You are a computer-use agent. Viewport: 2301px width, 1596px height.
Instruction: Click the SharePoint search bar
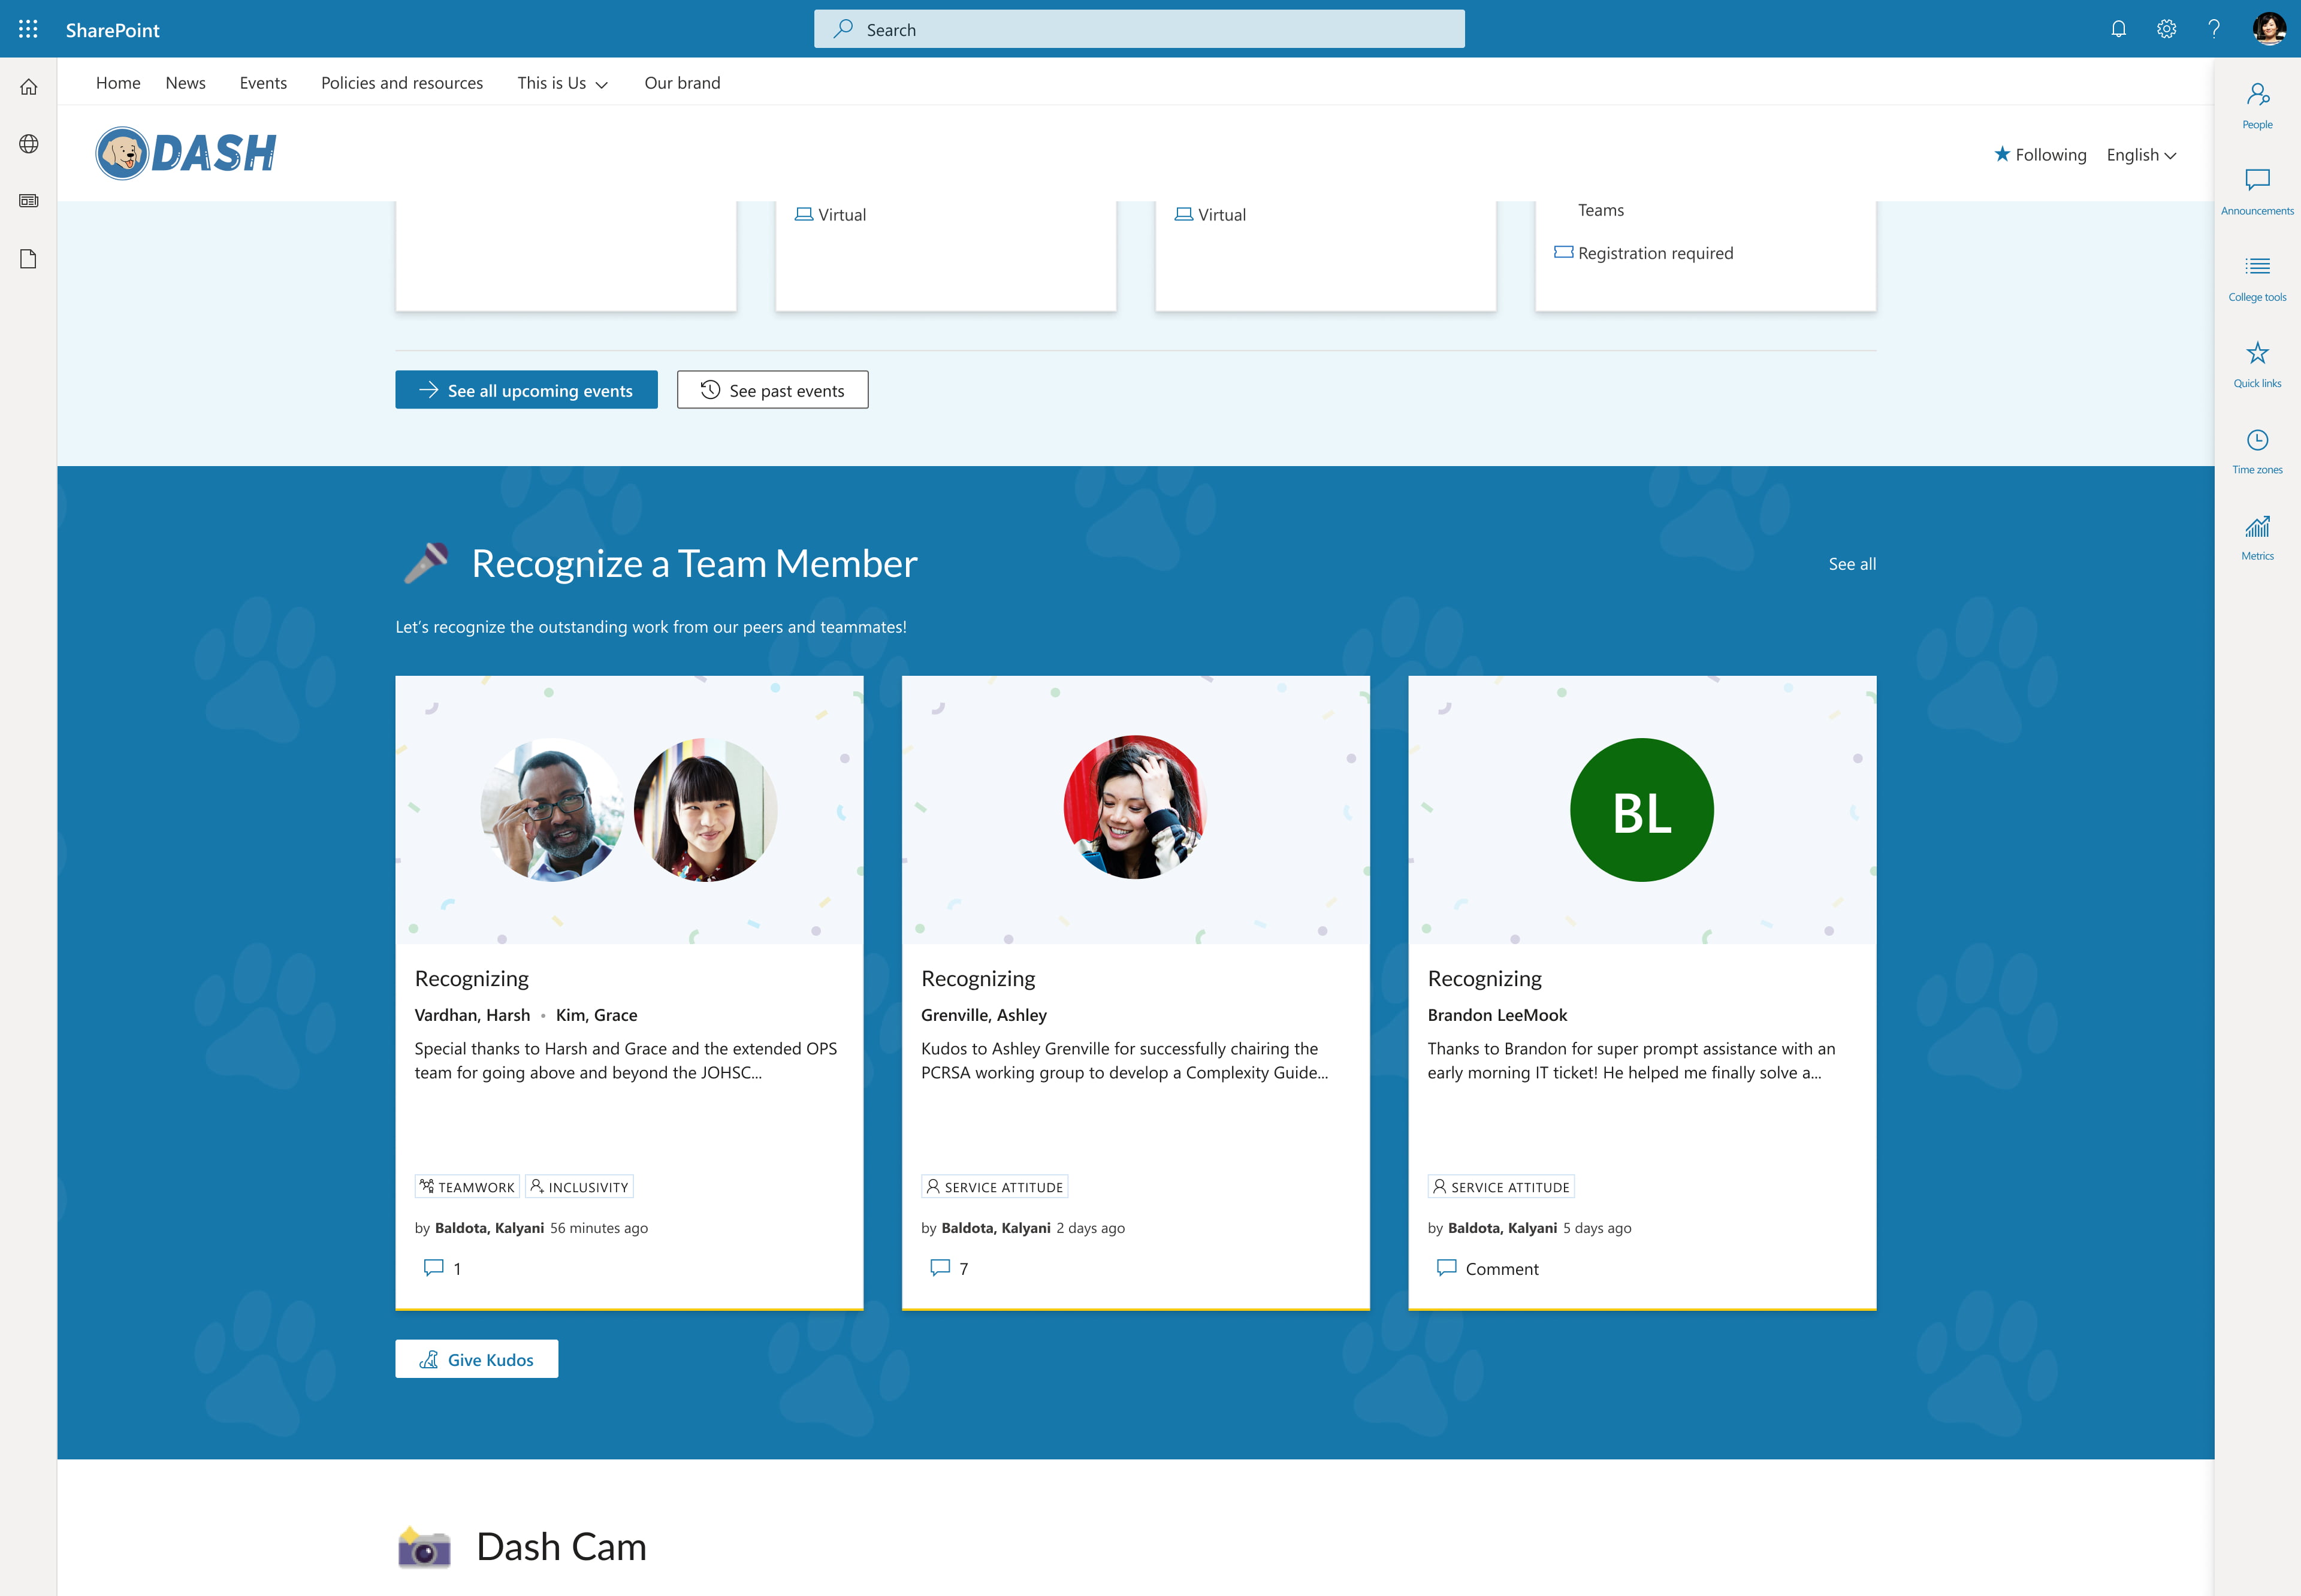(1138, 29)
